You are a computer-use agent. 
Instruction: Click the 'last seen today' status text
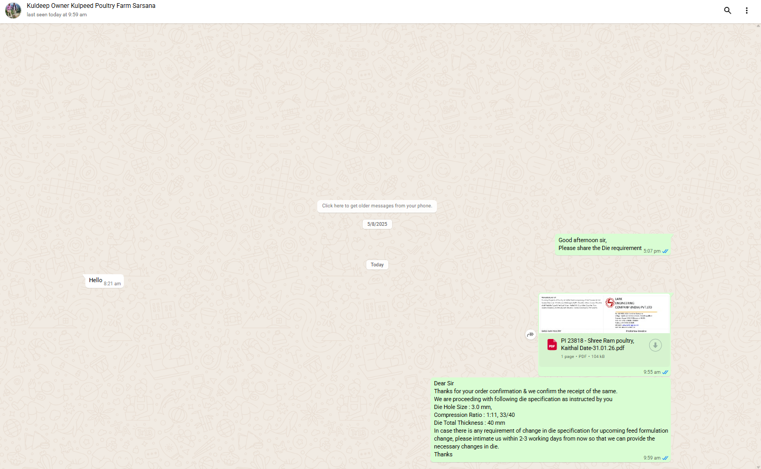click(57, 15)
